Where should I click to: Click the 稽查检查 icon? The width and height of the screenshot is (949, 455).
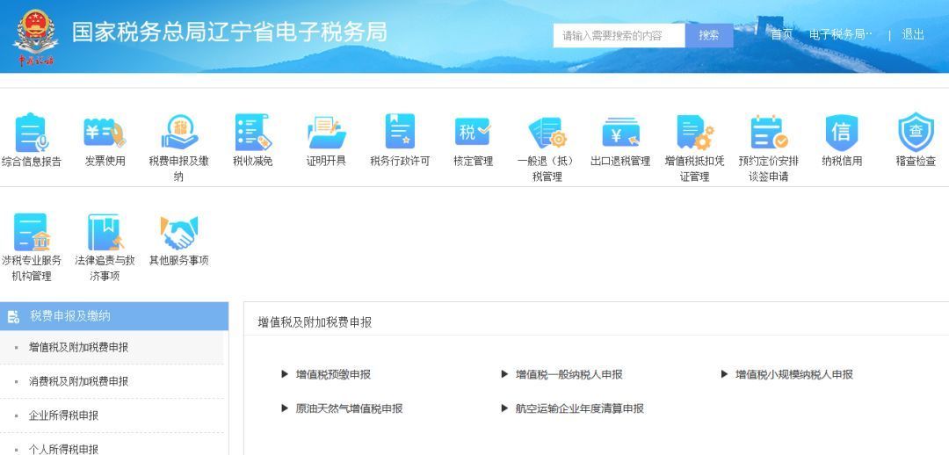pos(916,133)
